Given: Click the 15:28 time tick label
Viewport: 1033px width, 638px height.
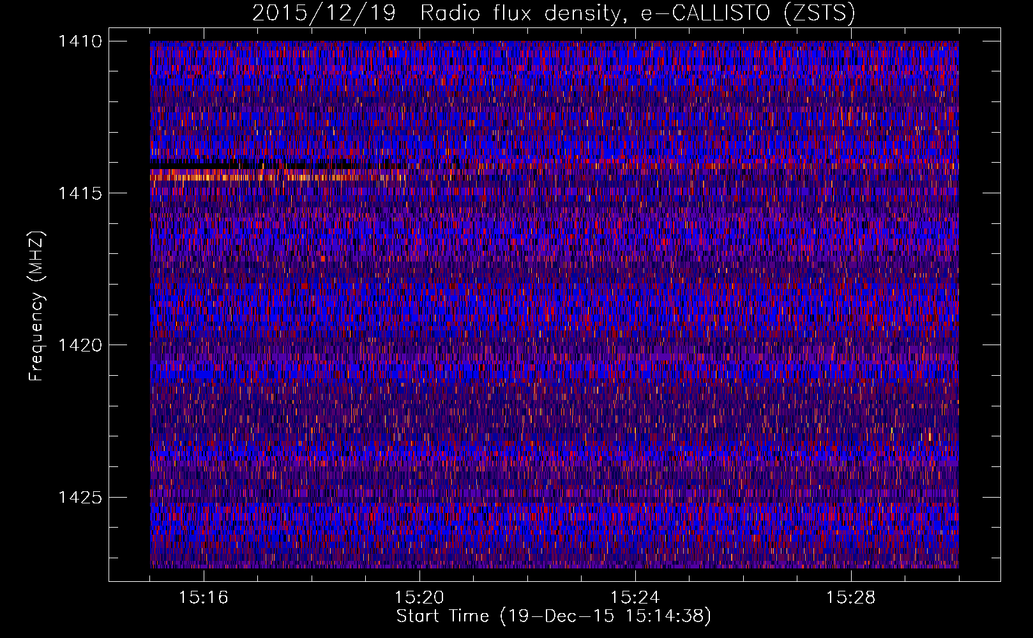Looking at the screenshot, I should [850, 598].
